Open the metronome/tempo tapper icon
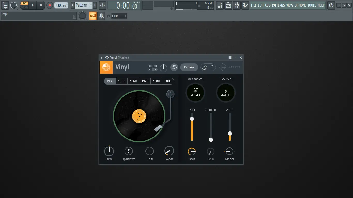 click(103, 5)
